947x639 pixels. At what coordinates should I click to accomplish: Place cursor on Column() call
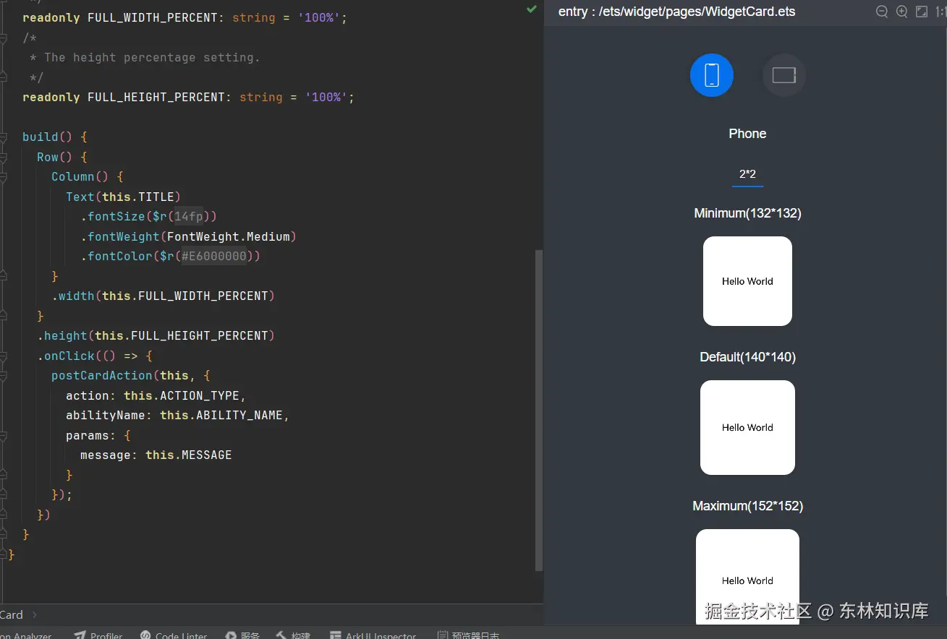click(80, 176)
